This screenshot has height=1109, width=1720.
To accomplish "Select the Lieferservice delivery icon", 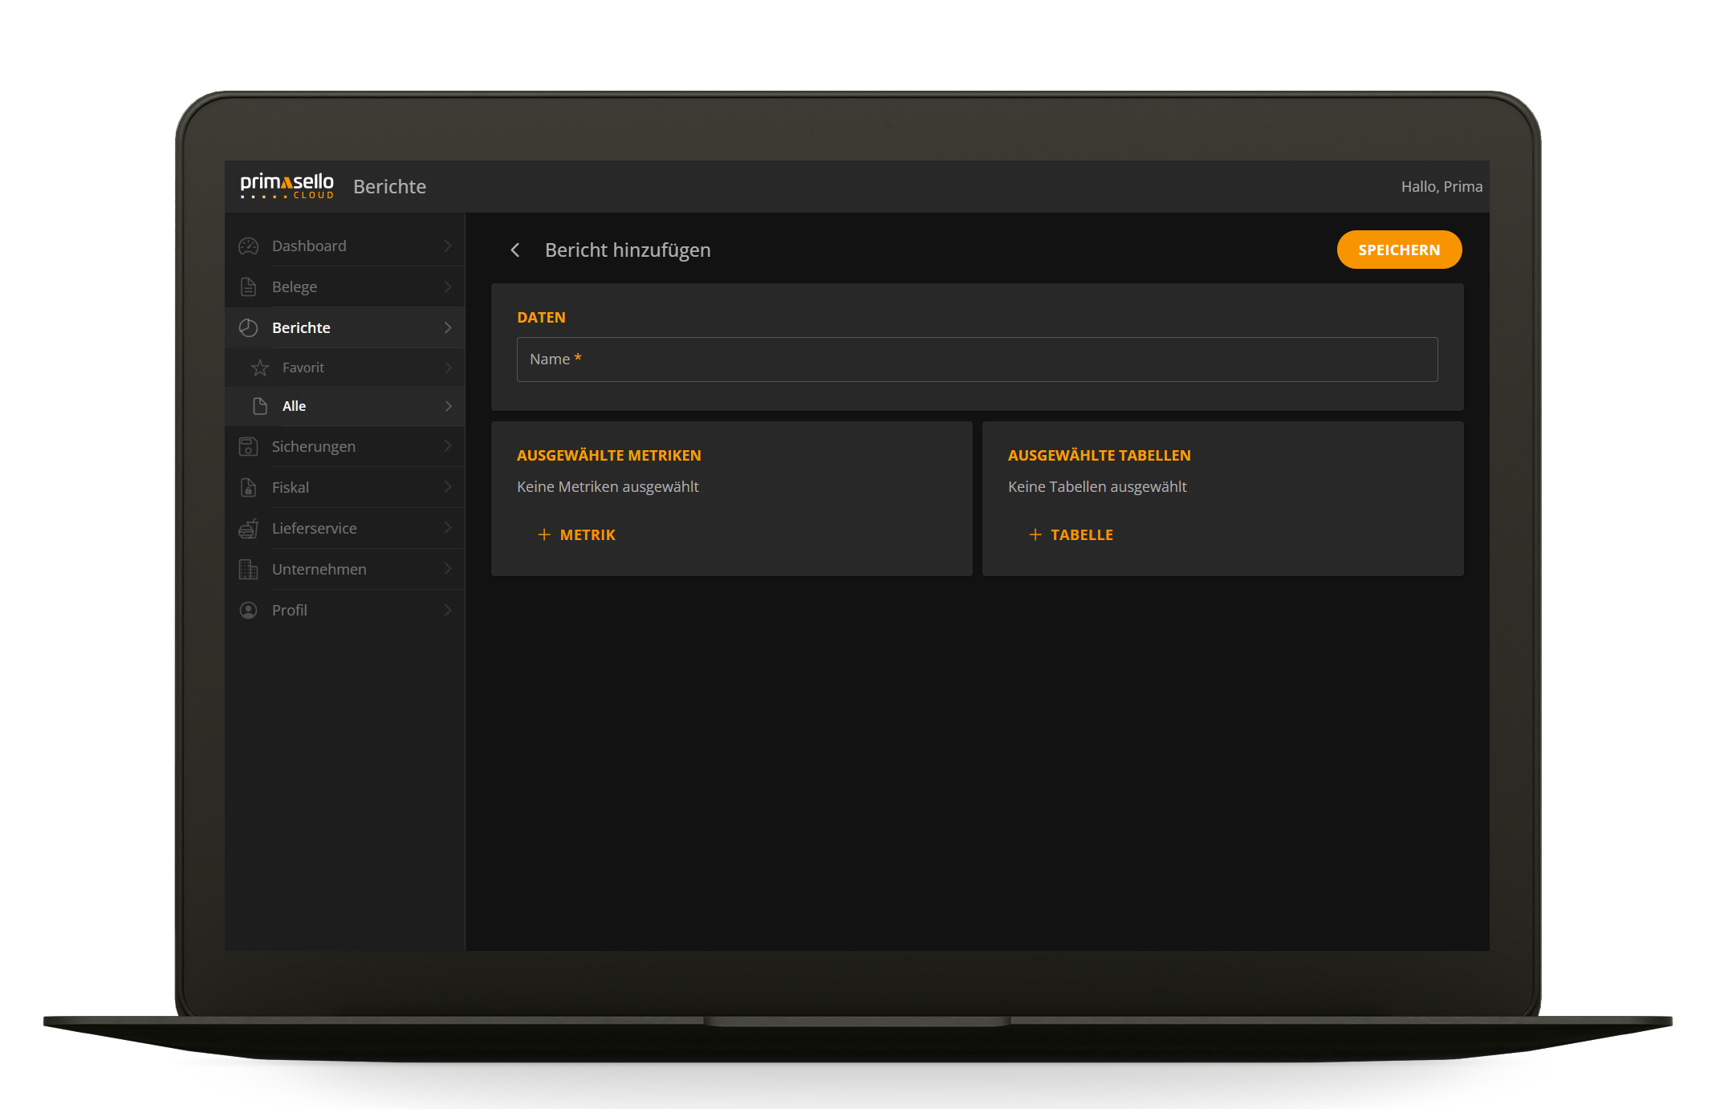I will point(247,528).
